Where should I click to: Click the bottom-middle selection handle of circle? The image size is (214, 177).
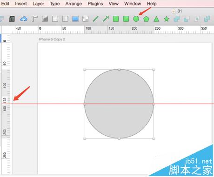click(x=119, y=138)
